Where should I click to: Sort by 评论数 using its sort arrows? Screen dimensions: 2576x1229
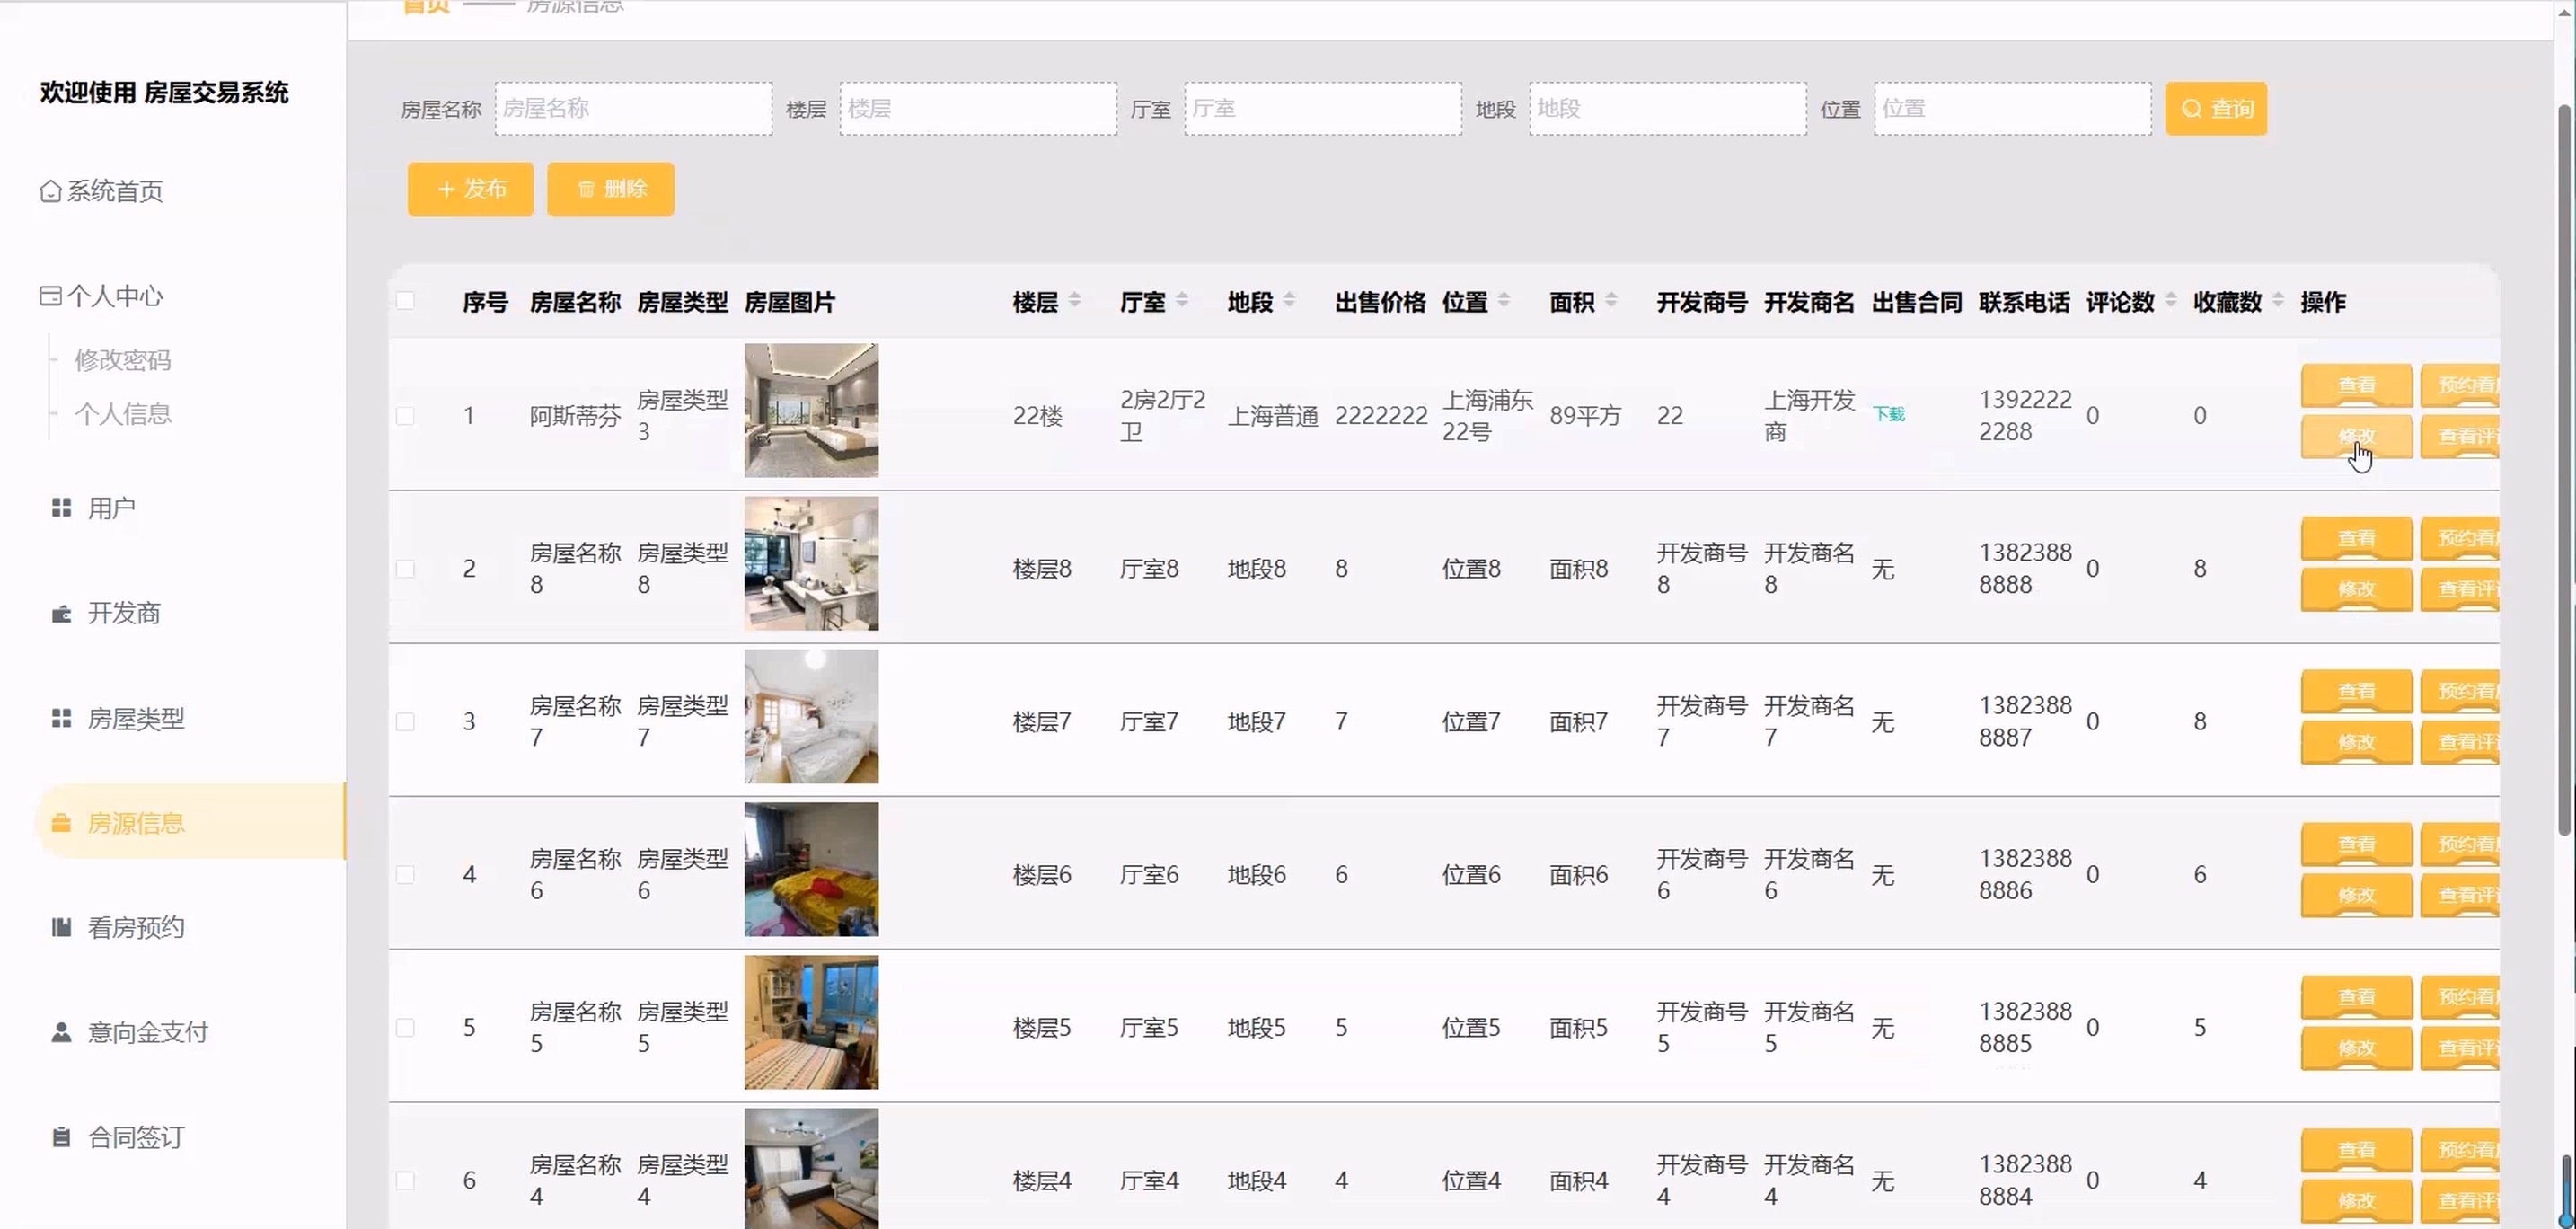[2170, 300]
